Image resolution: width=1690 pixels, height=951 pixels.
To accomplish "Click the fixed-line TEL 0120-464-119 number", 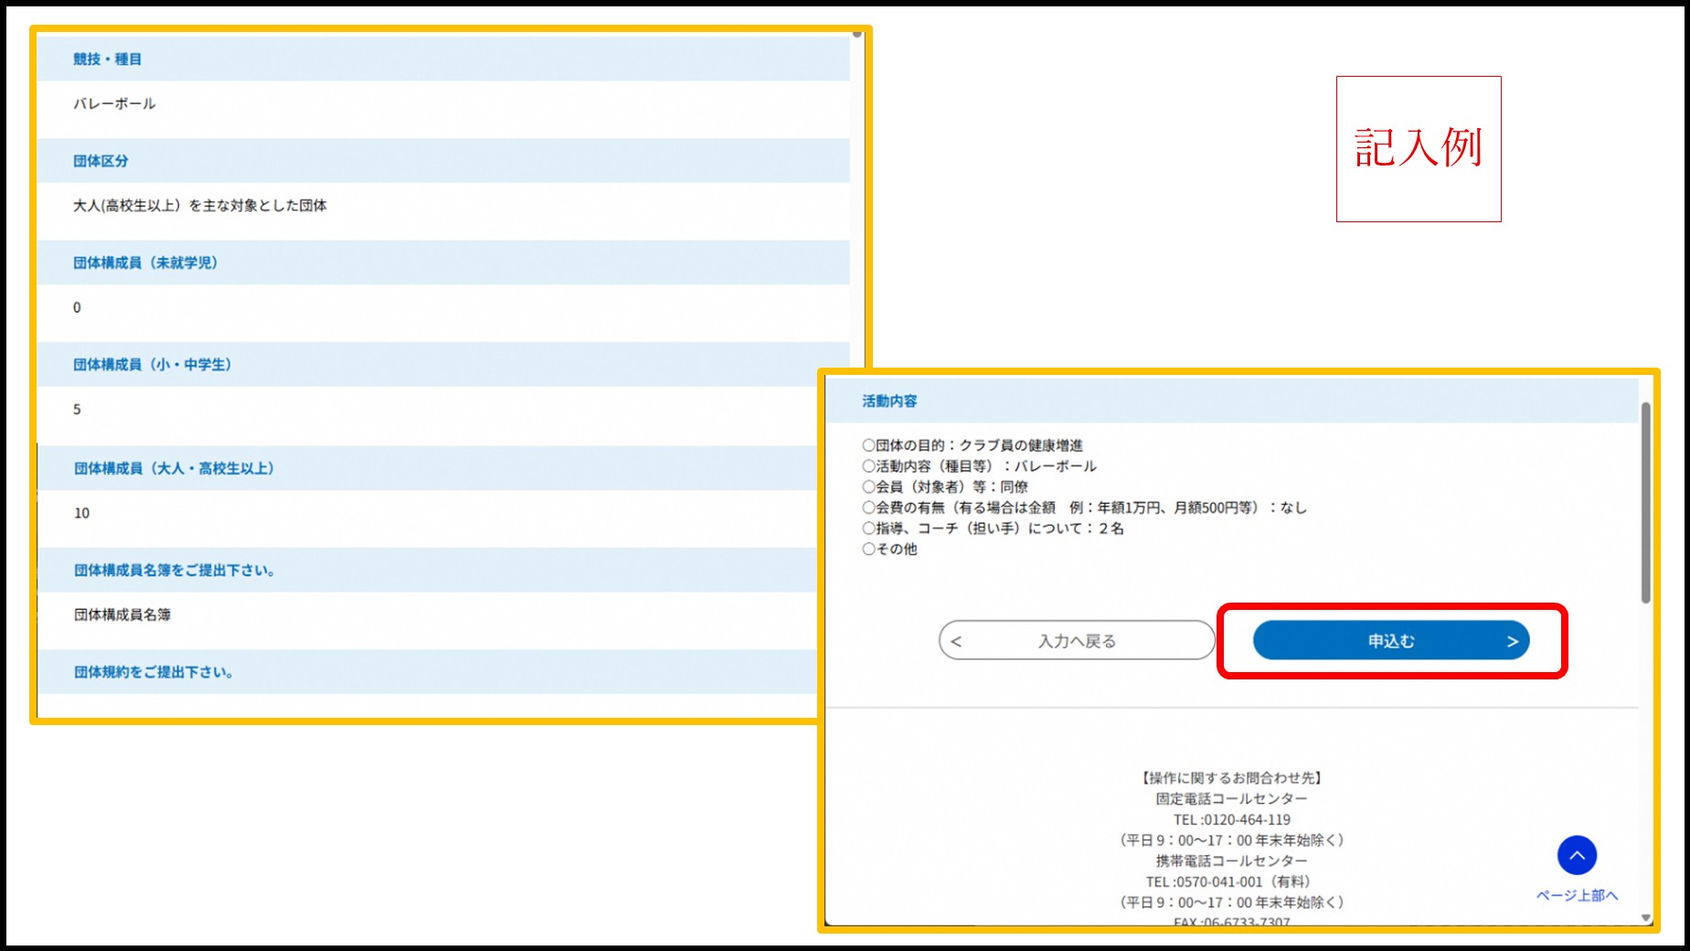I will tap(1230, 819).
